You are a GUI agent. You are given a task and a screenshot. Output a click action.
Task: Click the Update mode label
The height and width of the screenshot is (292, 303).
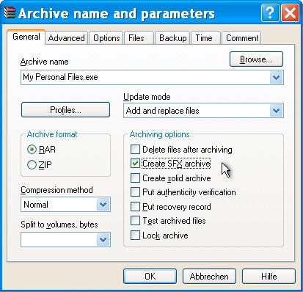147,97
